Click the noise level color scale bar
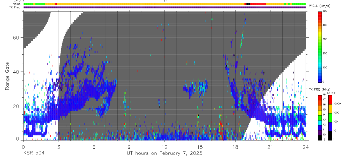The height and width of the screenshot is (159, 344). coord(330,117)
